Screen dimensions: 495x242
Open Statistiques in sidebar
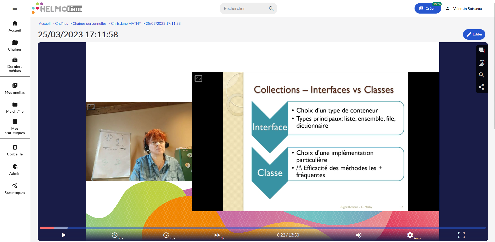pyautogui.click(x=15, y=189)
